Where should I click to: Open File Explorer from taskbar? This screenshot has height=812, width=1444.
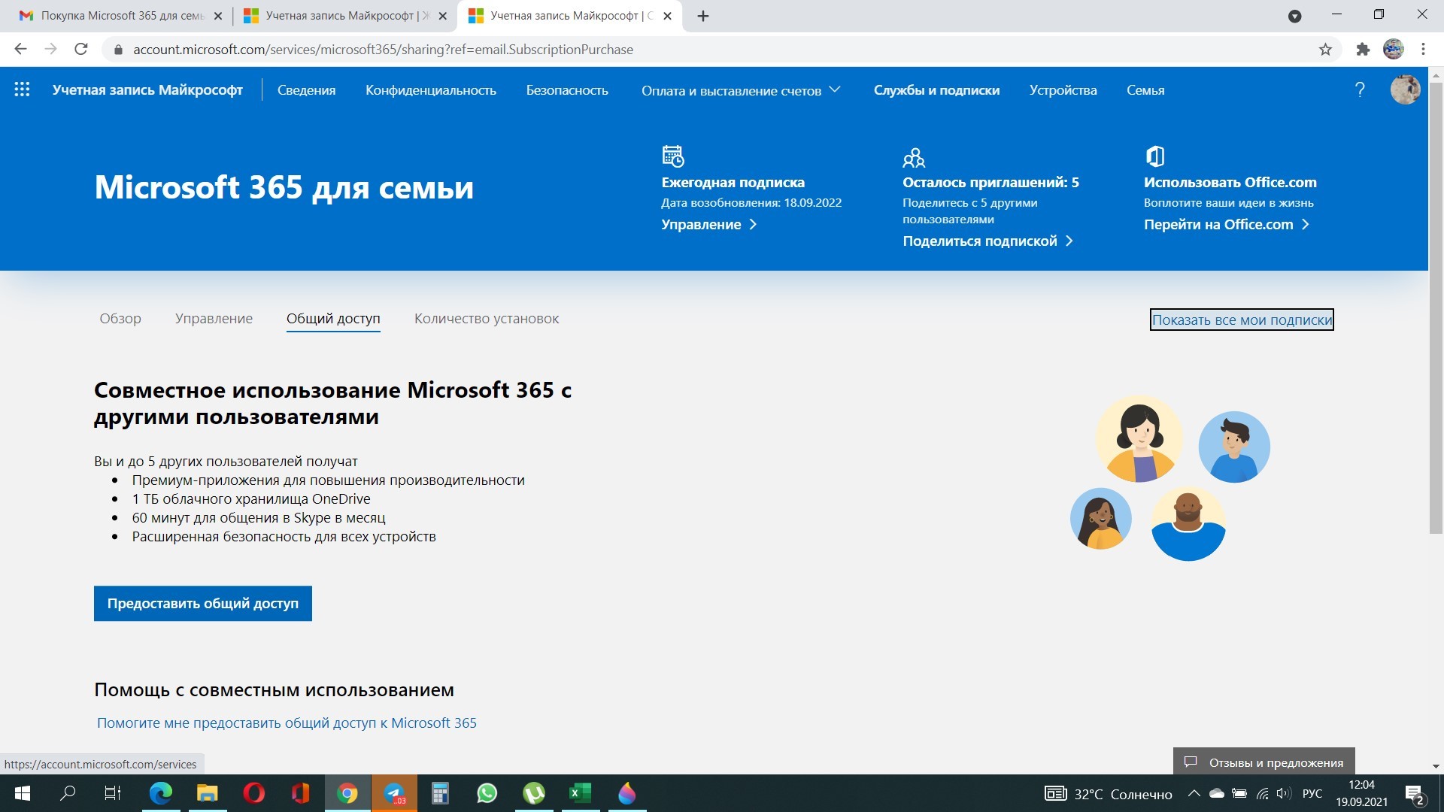[207, 793]
